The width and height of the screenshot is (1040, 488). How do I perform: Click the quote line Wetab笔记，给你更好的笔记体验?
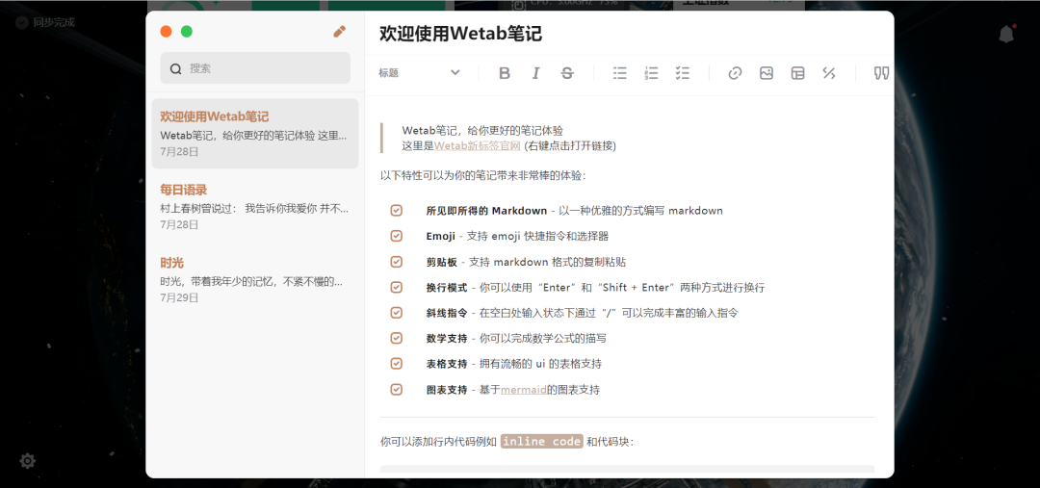[x=482, y=131]
